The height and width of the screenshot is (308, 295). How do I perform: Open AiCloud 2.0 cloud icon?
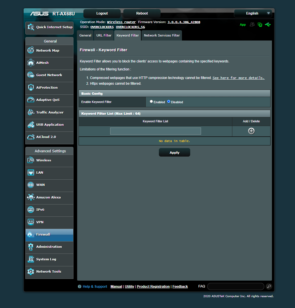pos(30,137)
